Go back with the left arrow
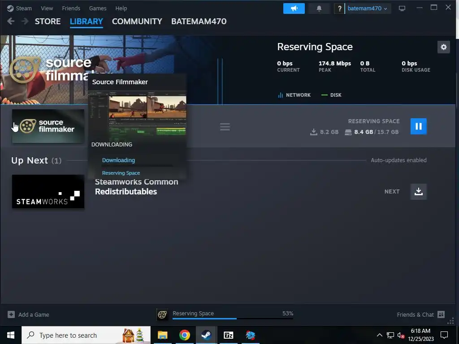The image size is (459, 344). click(11, 21)
